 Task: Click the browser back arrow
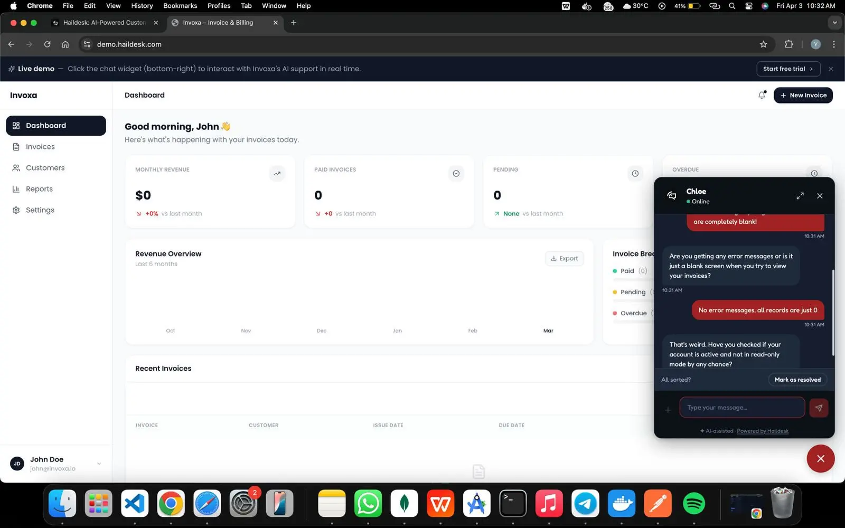point(11,44)
